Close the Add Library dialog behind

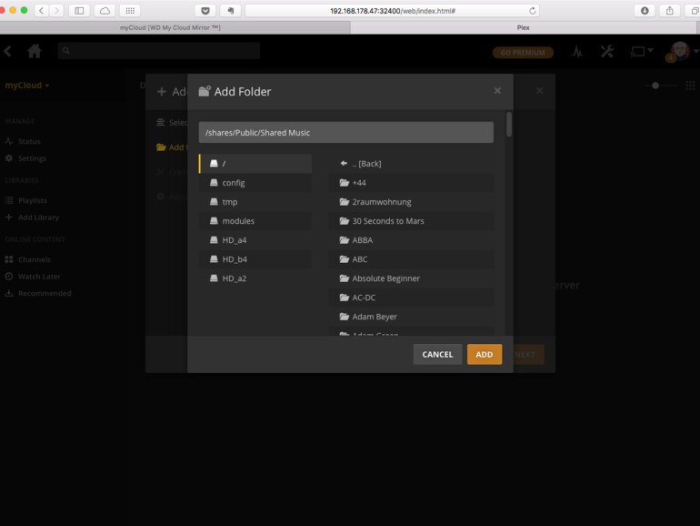pos(539,91)
